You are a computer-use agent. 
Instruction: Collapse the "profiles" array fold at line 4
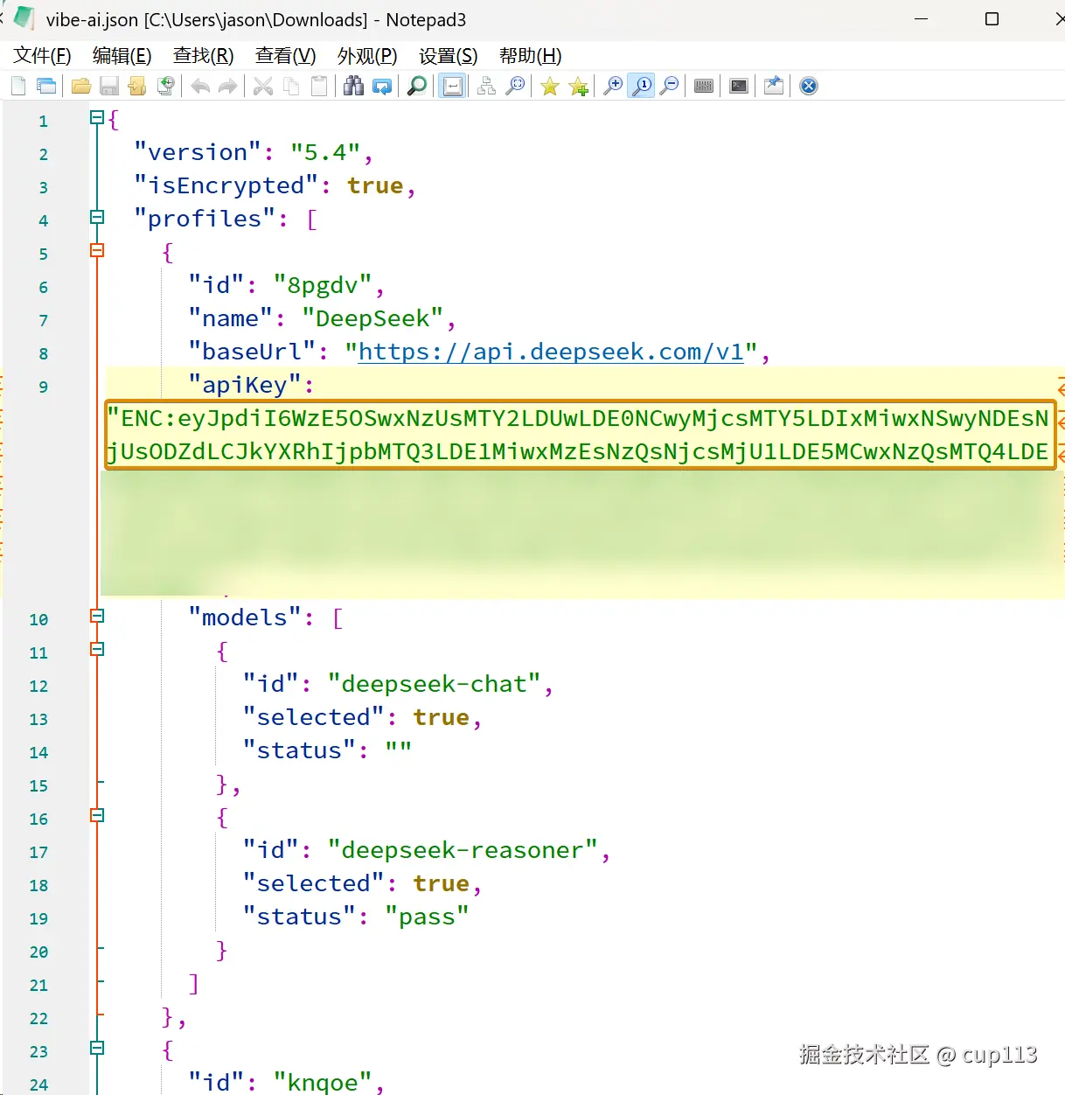97,217
